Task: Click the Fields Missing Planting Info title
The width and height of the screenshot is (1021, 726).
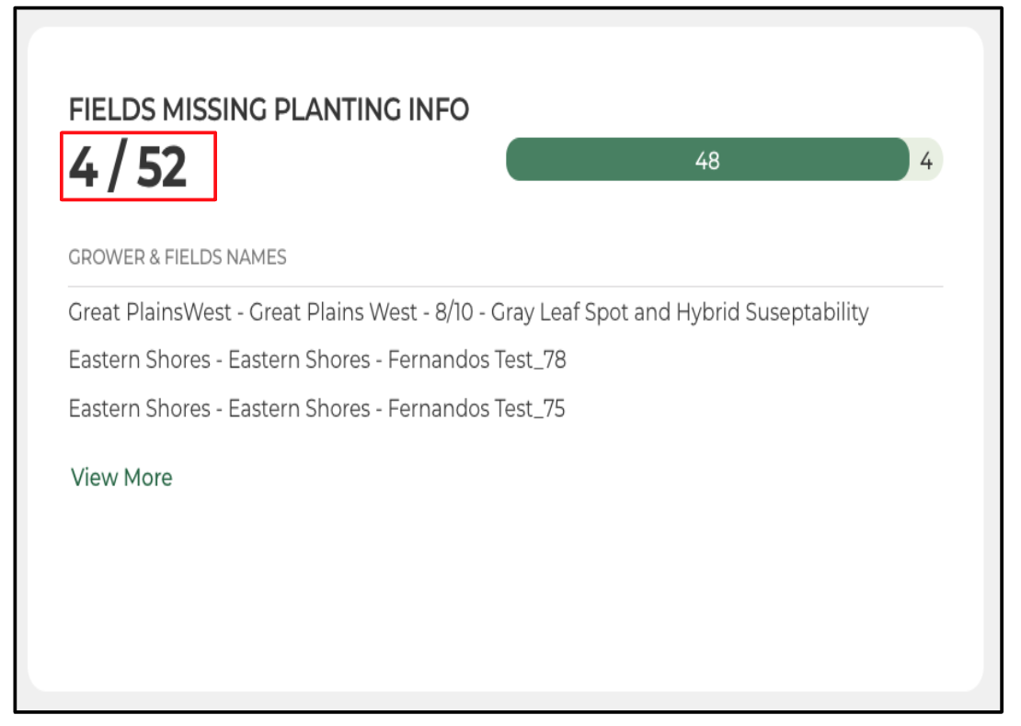Action: (x=269, y=110)
